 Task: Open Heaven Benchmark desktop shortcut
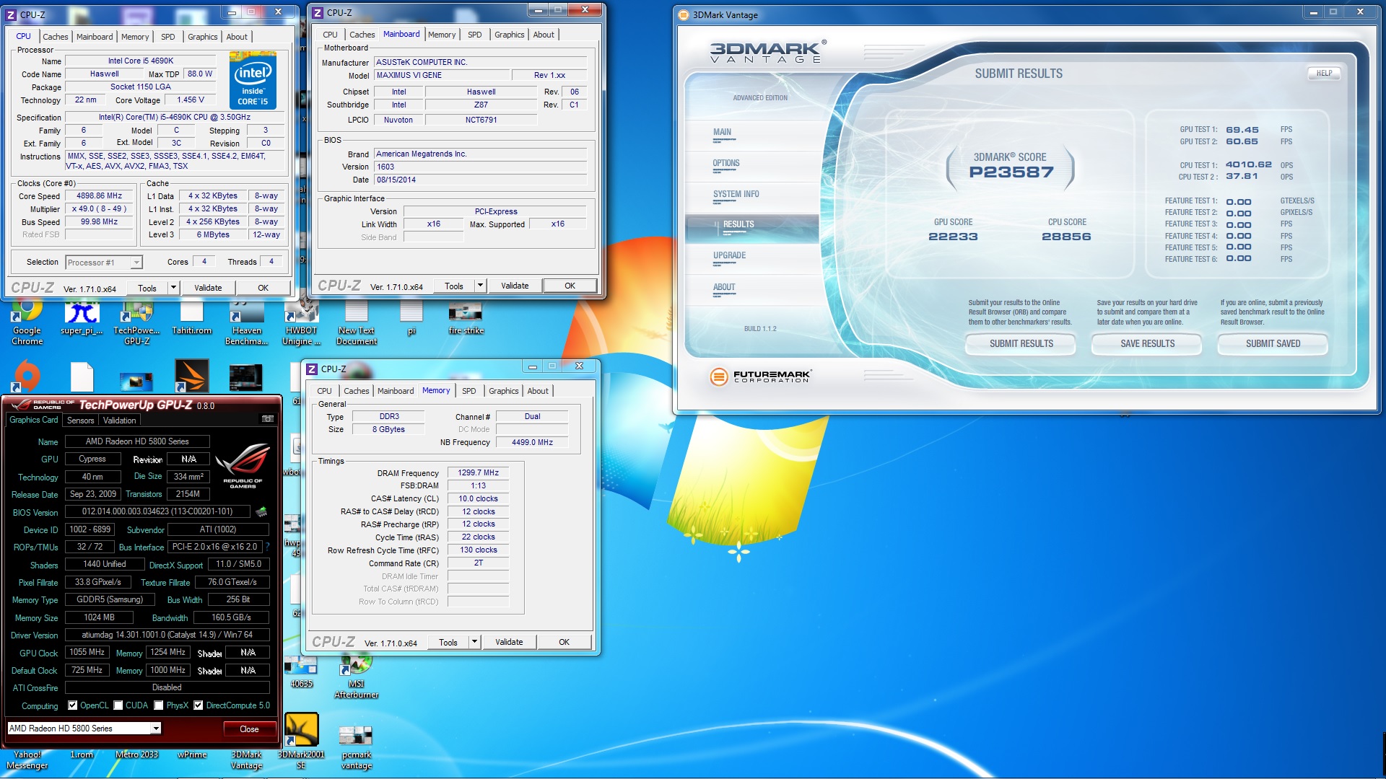247,321
